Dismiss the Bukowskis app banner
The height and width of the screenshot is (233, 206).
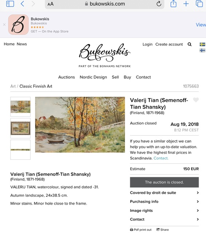4,25
